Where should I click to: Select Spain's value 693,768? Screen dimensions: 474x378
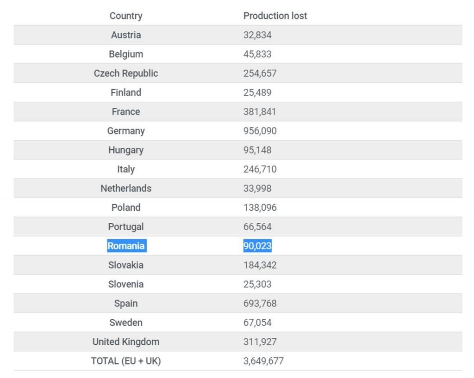pos(260,304)
